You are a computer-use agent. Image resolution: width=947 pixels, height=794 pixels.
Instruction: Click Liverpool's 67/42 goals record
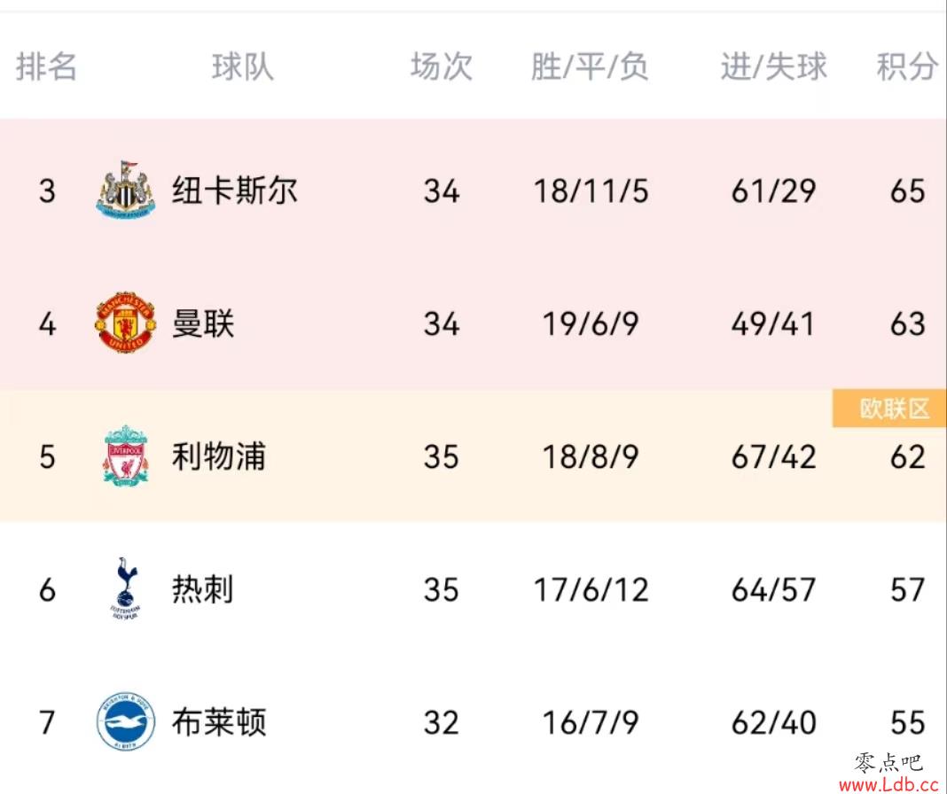click(x=774, y=457)
